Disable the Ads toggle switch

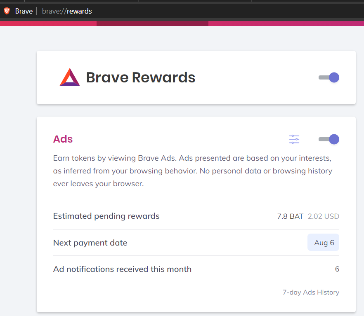(x=329, y=139)
